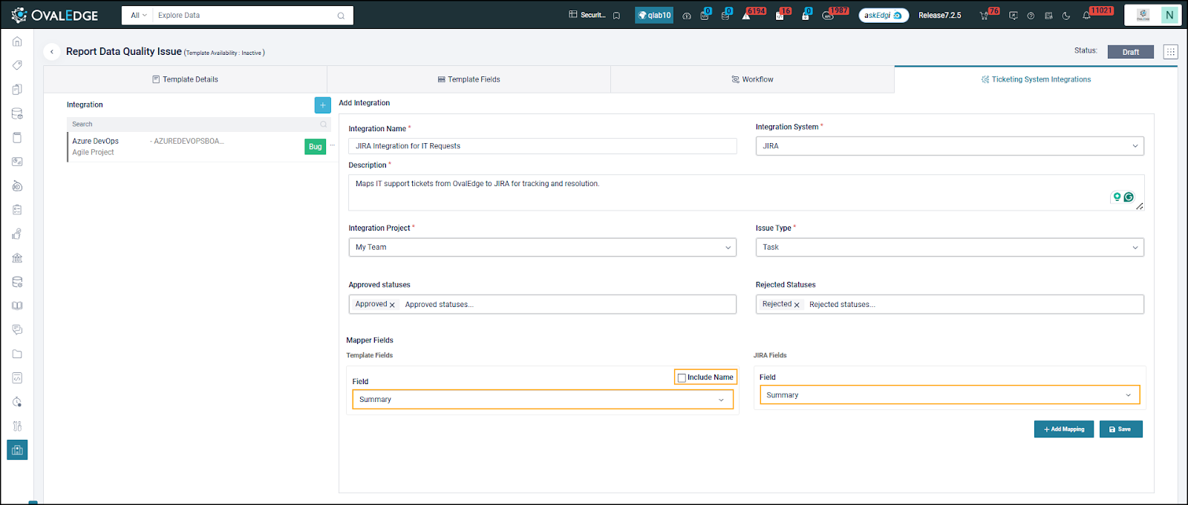Click the search magnifier in Explore Data box
Viewport: 1188px width, 505px height.
(341, 16)
